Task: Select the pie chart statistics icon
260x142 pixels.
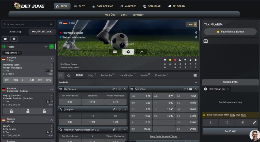Action: [128, 52]
